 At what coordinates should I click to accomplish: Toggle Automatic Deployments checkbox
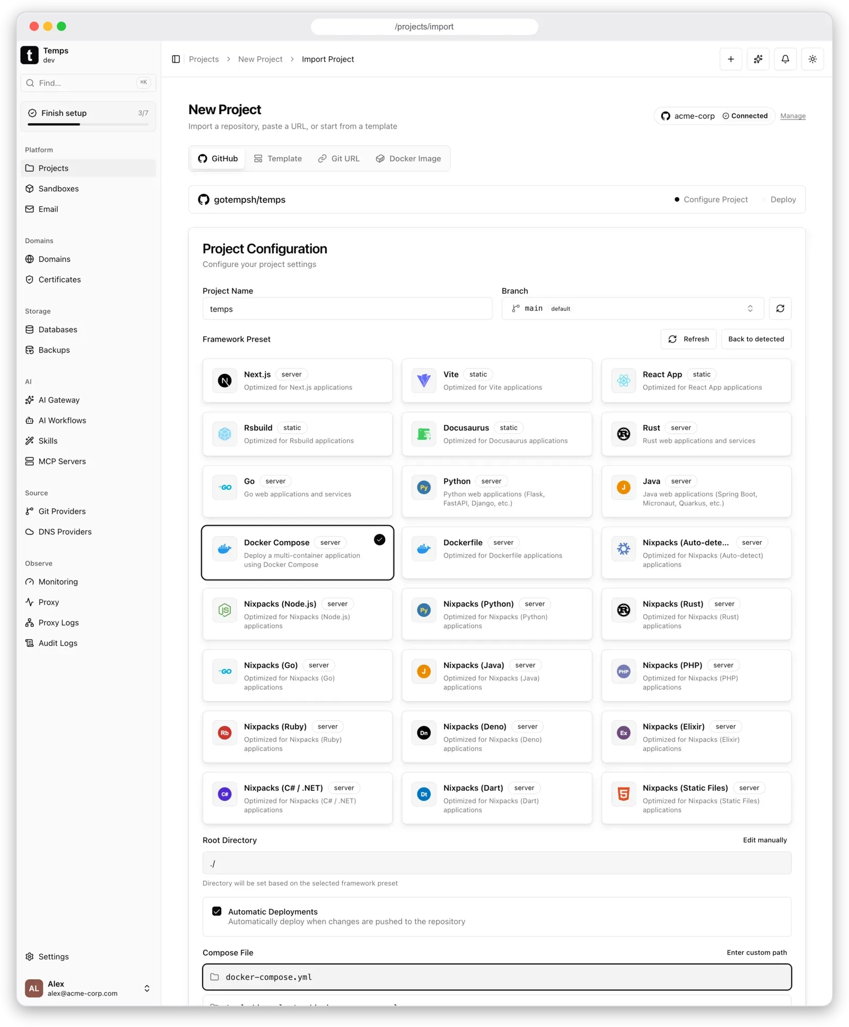tap(216, 911)
